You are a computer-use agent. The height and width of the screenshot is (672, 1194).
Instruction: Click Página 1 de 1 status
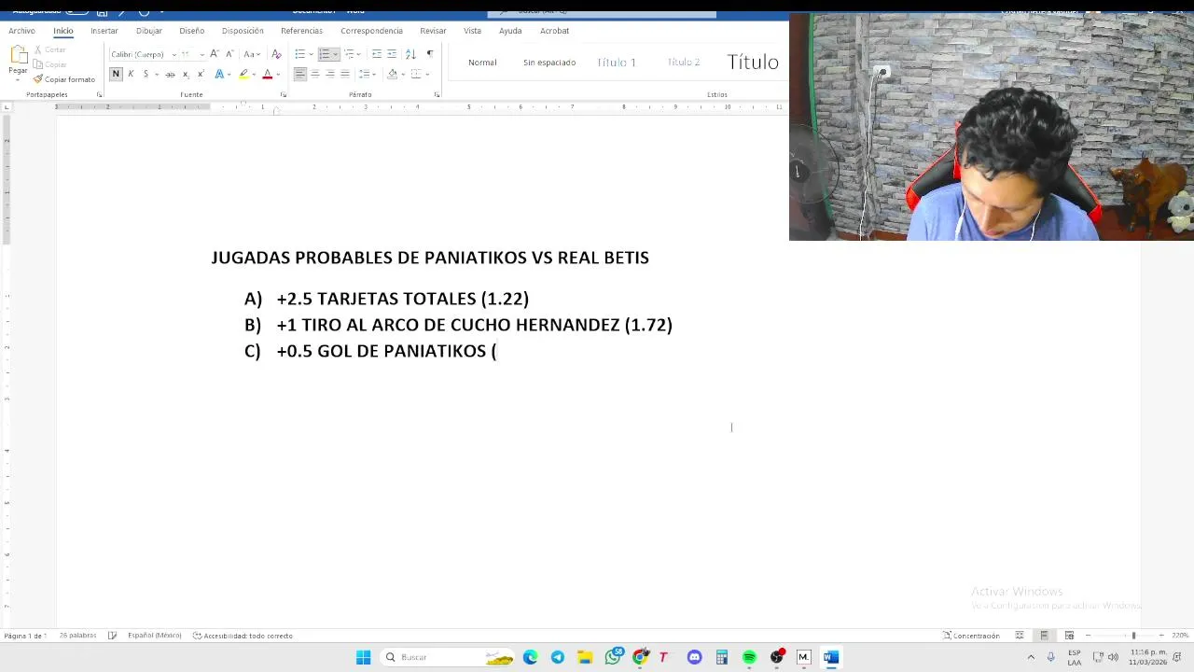pos(25,636)
